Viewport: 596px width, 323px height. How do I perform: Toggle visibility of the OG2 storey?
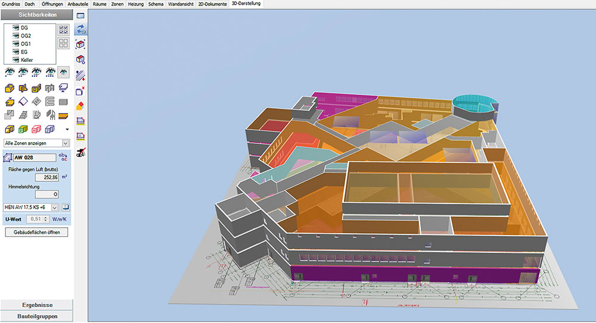click(15, 36)
